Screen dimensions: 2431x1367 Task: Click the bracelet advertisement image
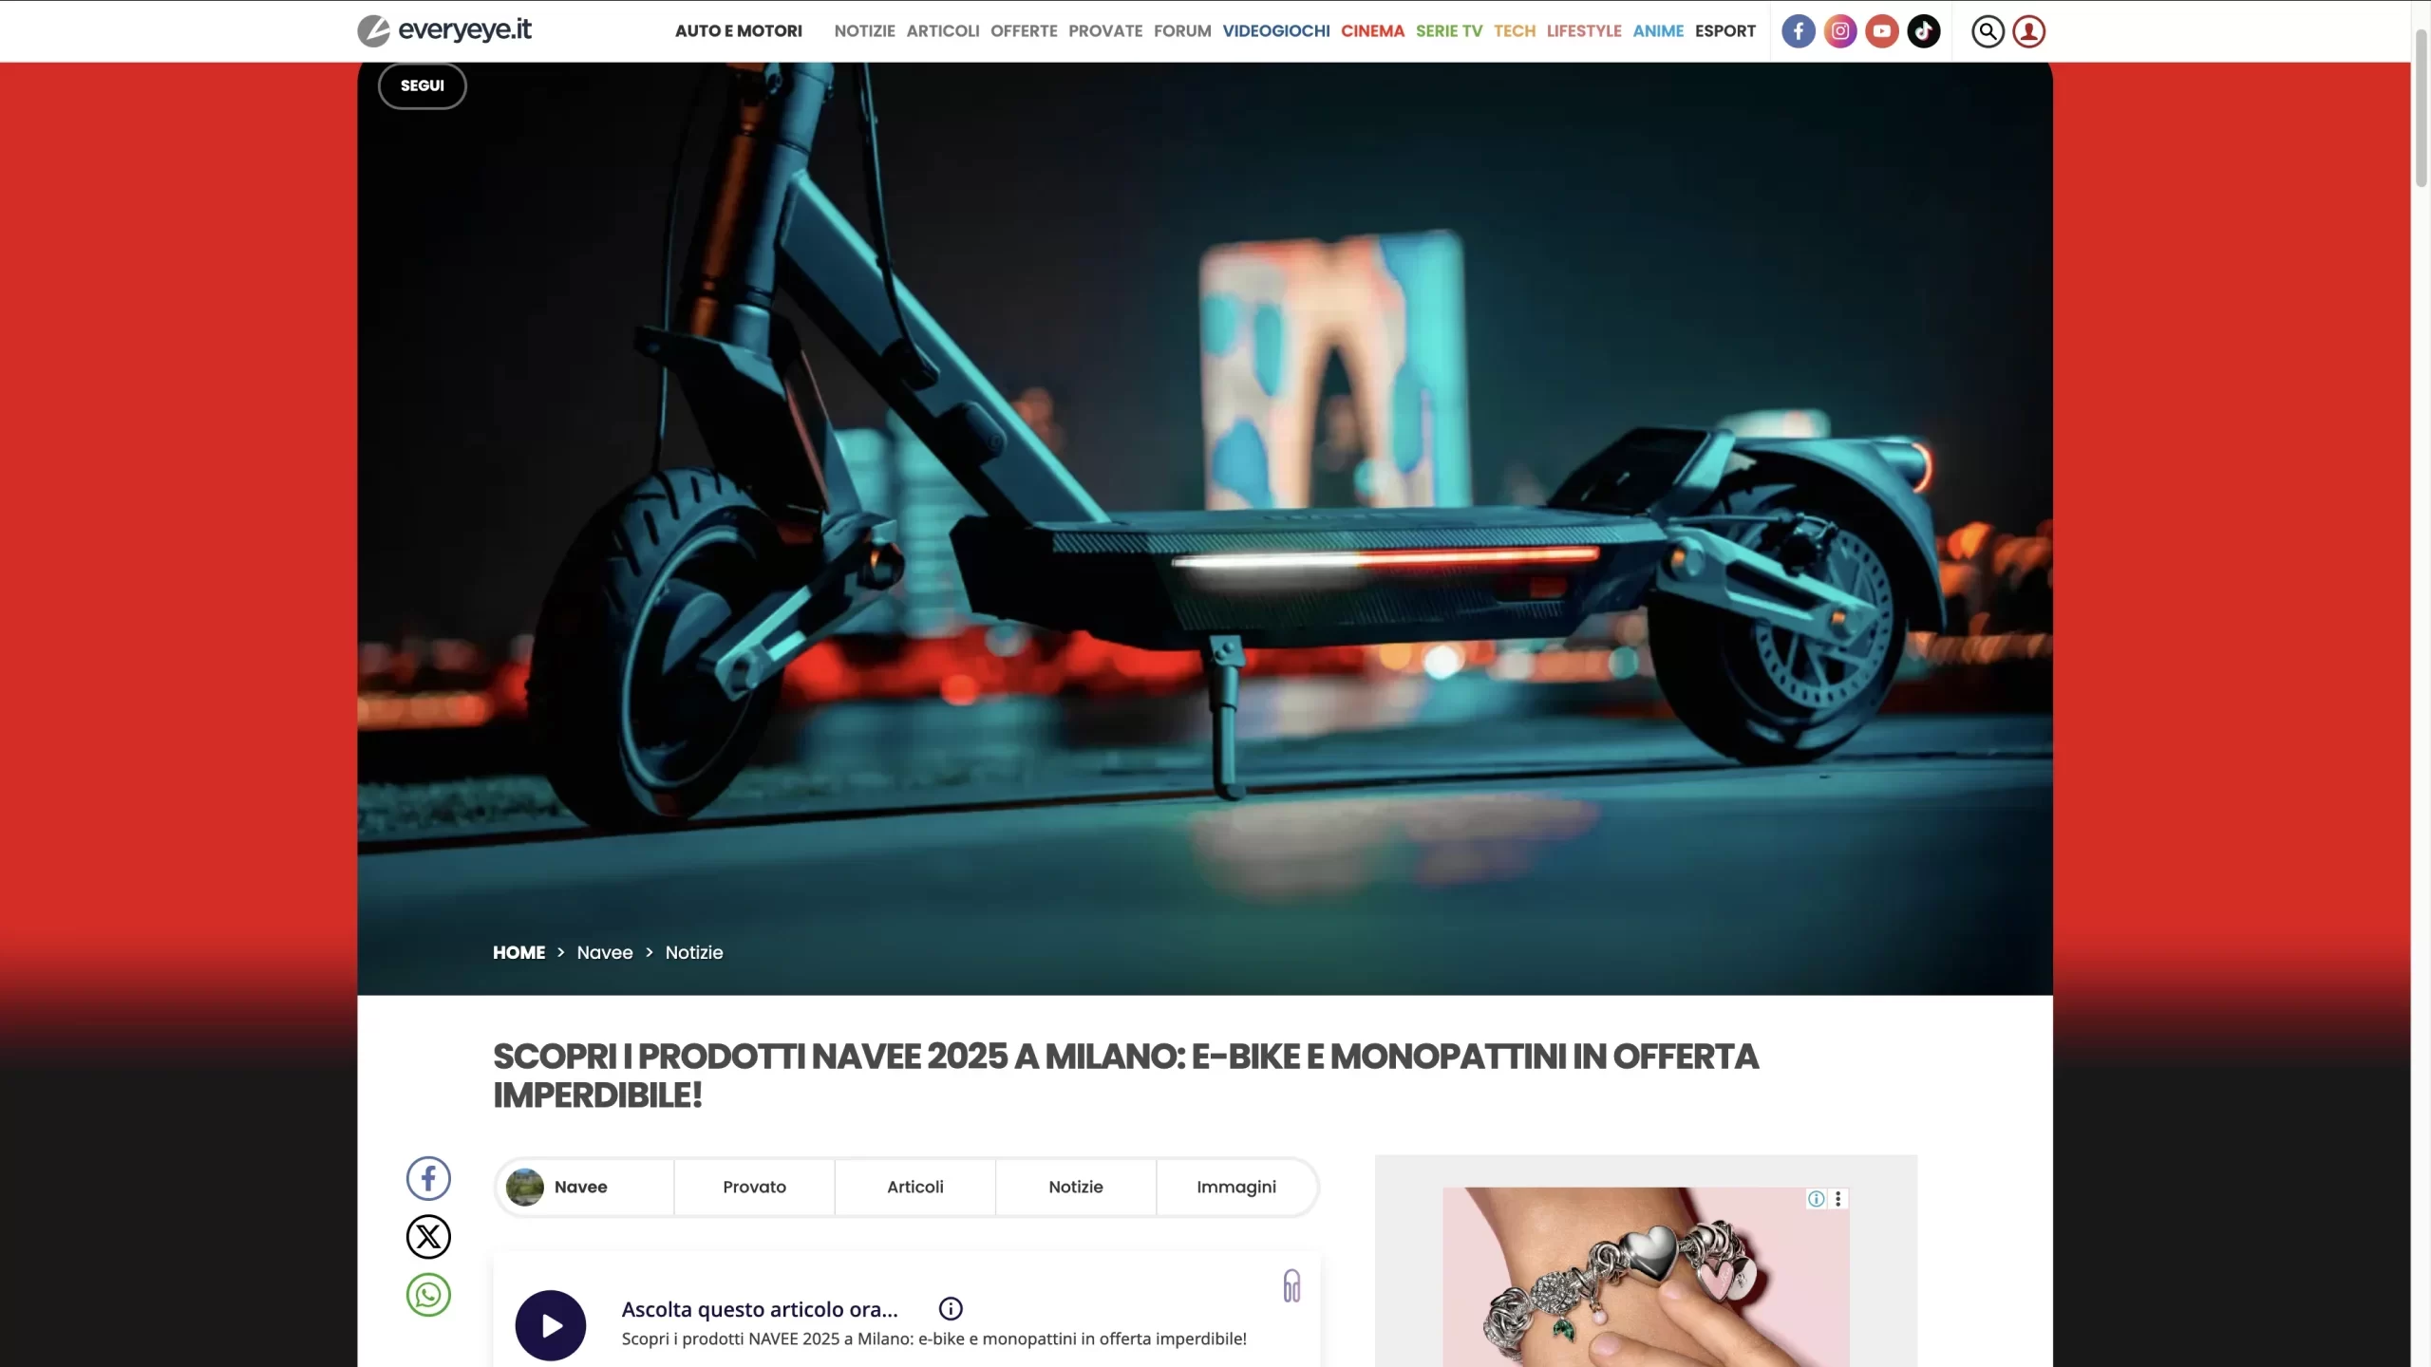1646,1277
